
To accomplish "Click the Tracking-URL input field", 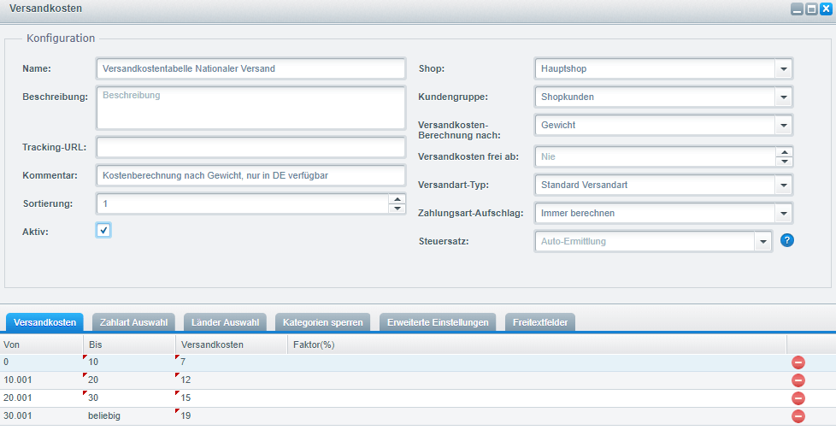I will (250, 147).
